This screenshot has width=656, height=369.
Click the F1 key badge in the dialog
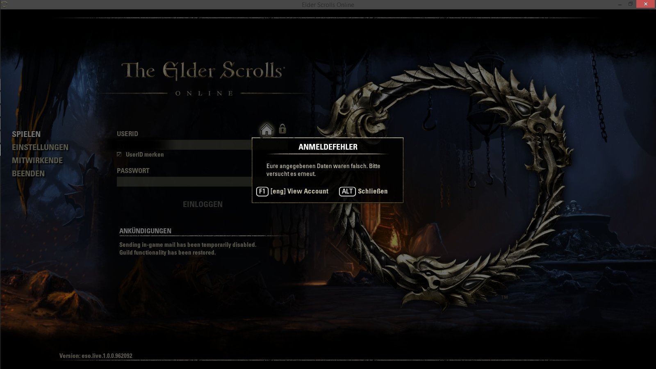262,191
